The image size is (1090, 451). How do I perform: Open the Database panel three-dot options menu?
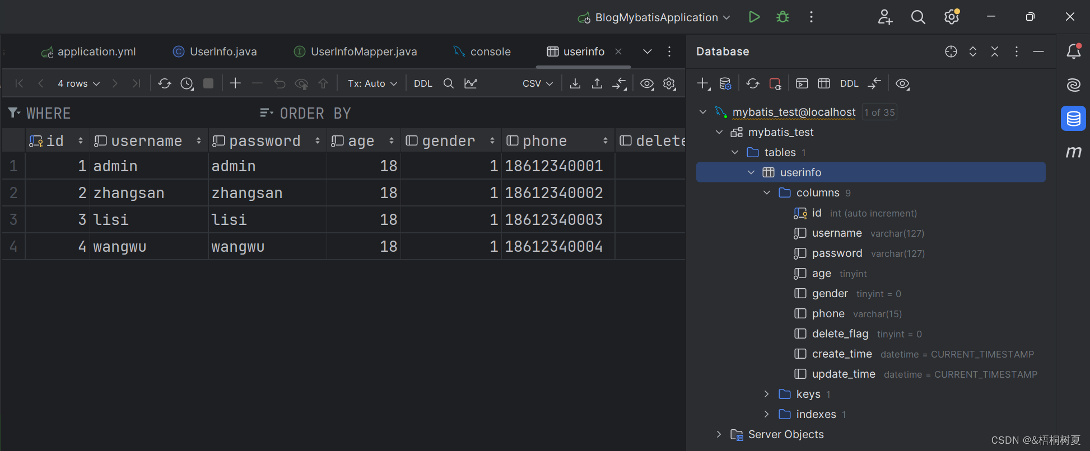click(1017, 51)
